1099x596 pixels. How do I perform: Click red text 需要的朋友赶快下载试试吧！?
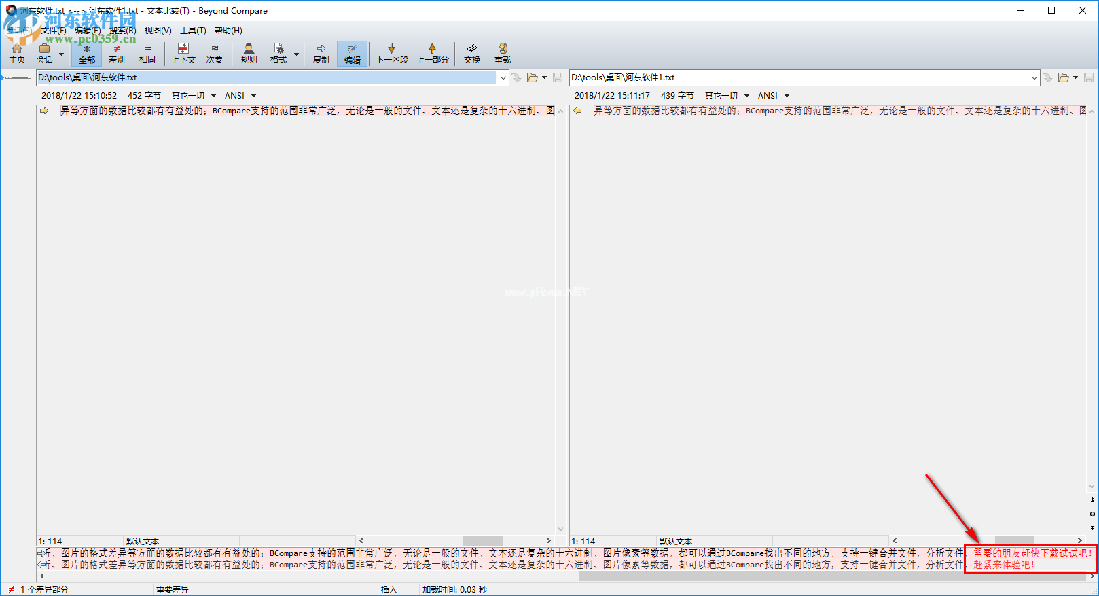[1033, 553]
